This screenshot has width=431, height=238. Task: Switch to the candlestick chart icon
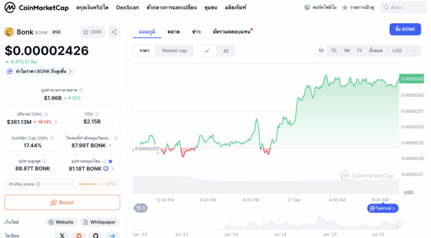(x=226, y=51)
